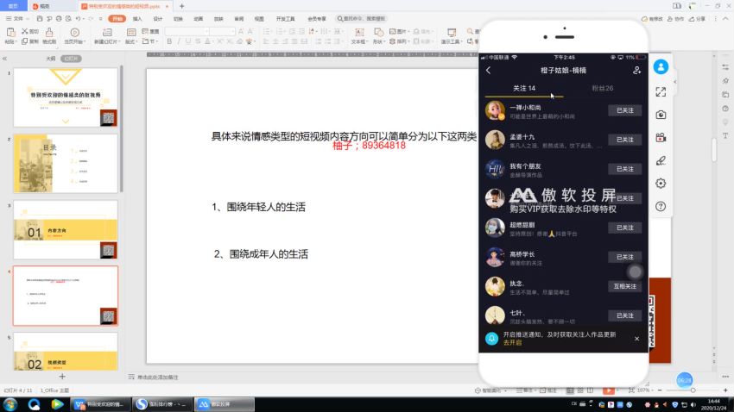This screenshot has height=412, width=734.
Task: Click the zoom-in plus in status bar
Action: 725,390
